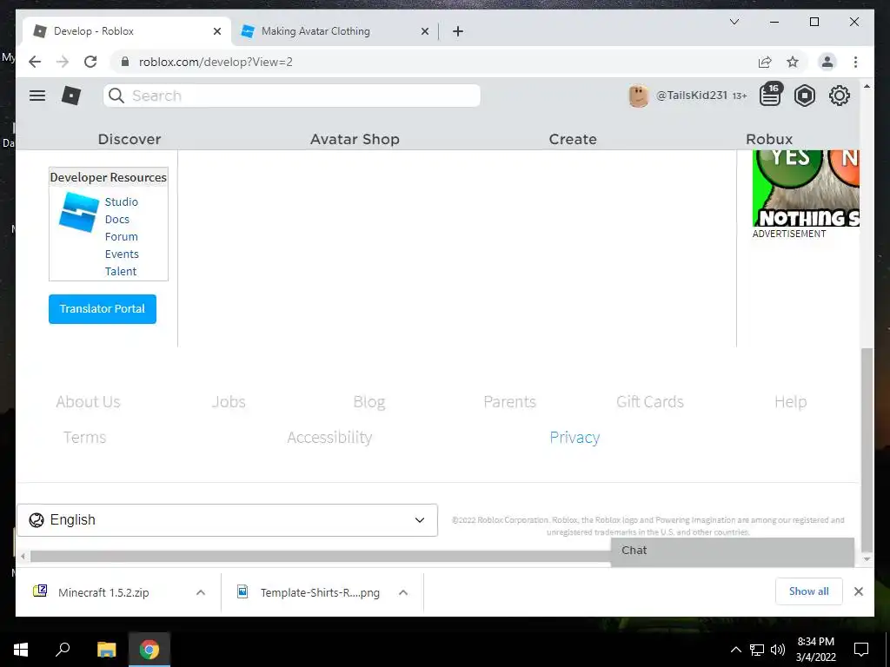
Task: Click the Accessibility footer link
Action: [x=329, y=438]
